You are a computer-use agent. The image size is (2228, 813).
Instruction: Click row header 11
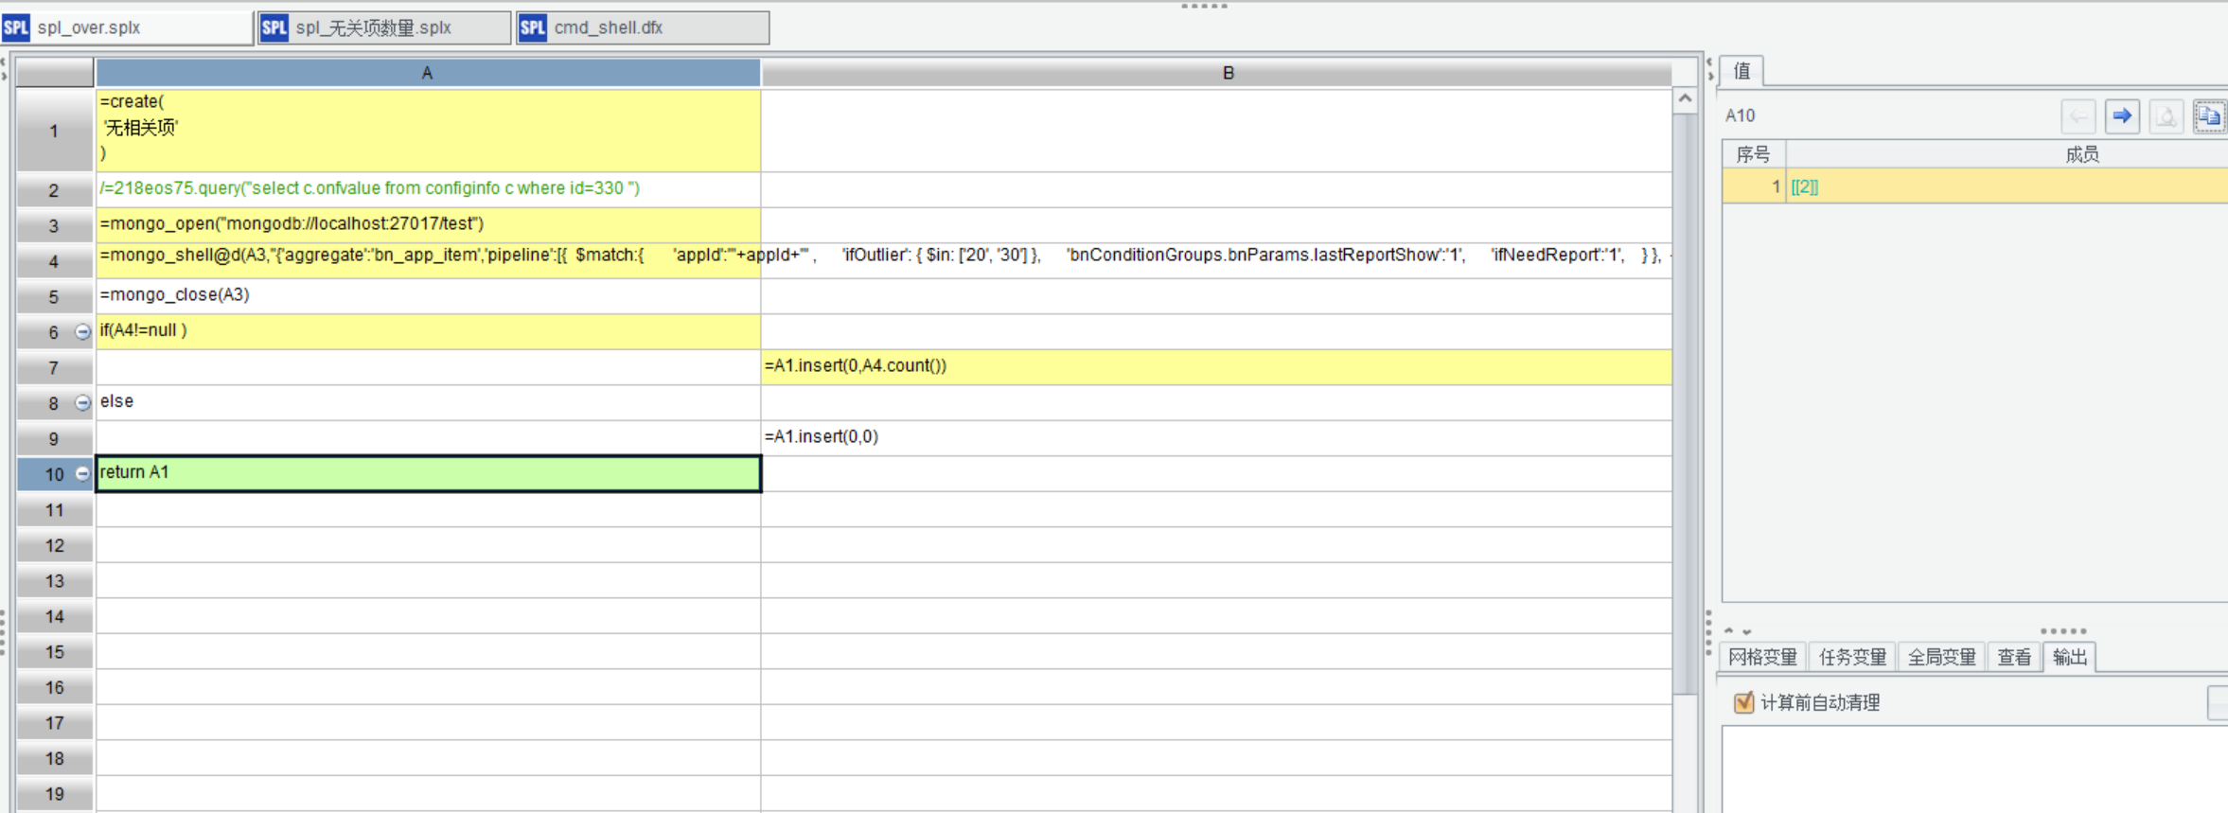point(54,510)
